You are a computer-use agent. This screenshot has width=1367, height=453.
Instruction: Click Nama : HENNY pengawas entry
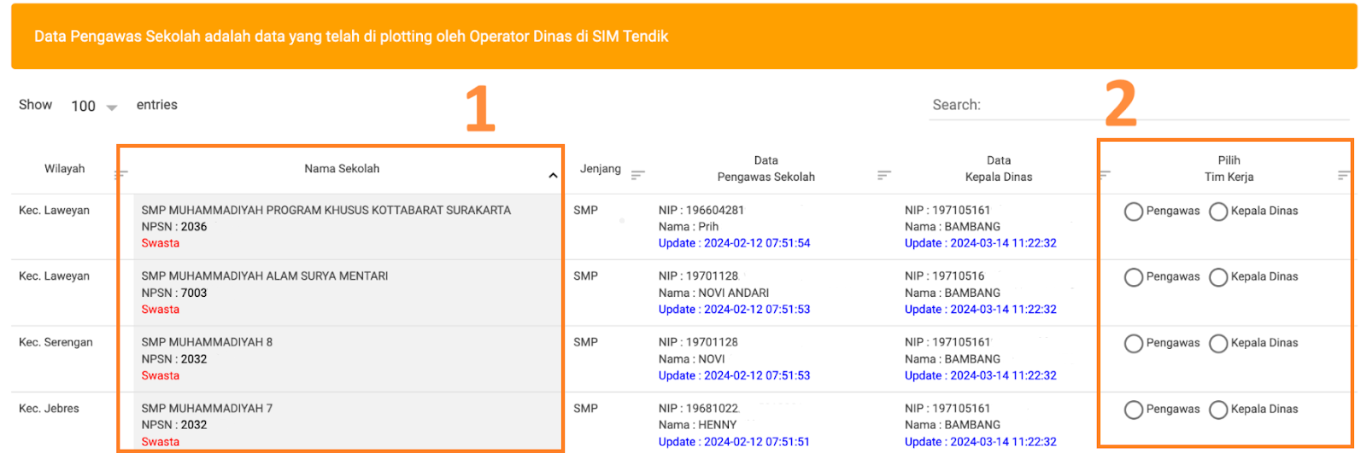(x=697, y=425)
